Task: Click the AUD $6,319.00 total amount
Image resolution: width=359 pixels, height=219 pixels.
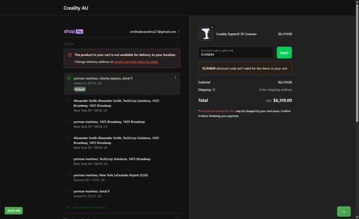Action: pos(279,101)
